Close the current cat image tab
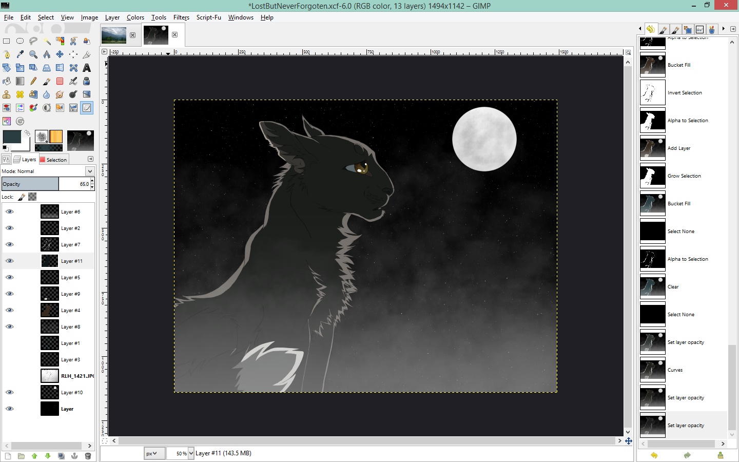The height and width of the screenshot is (462, 739). pyautogui.click(x=174, y=35)
